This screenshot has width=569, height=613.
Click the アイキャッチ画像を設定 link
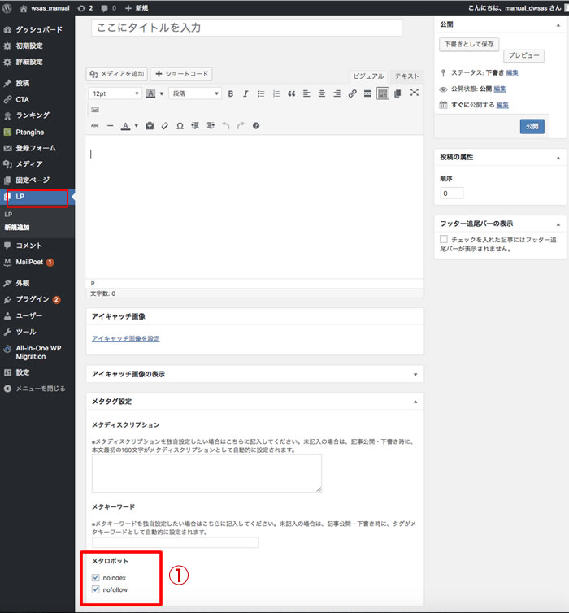coord(126,338)
